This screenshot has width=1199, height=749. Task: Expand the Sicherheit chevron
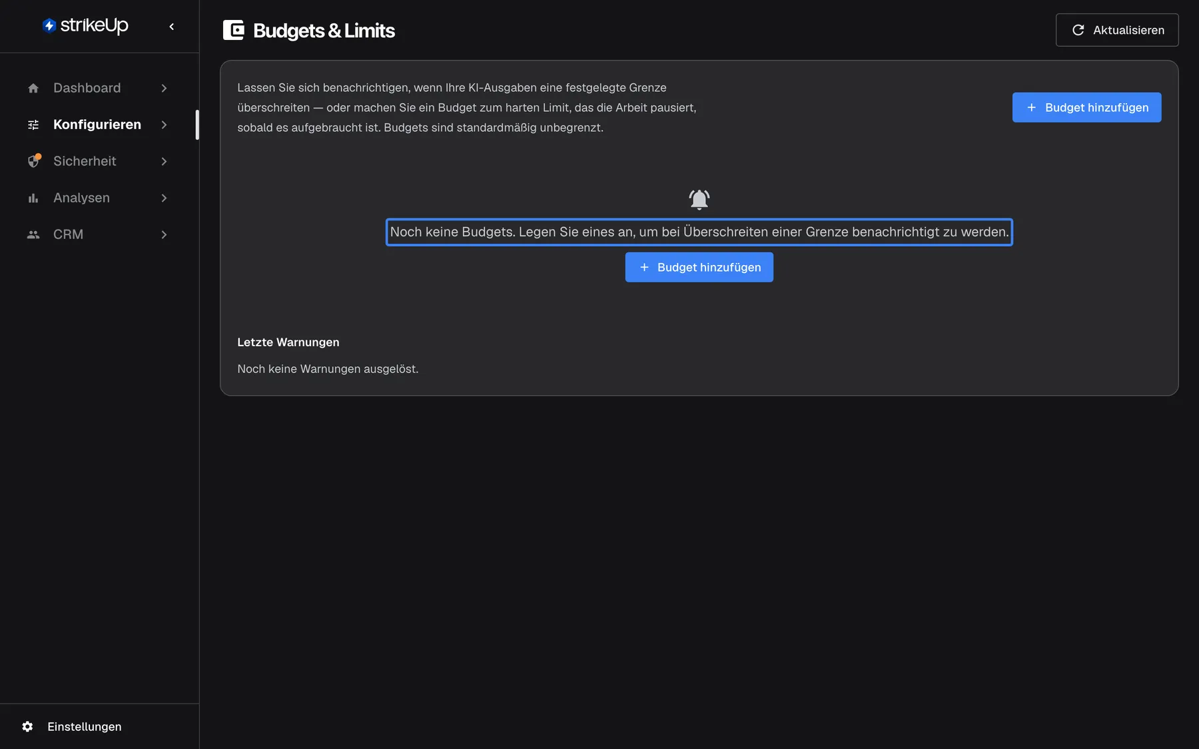[164, 161]
